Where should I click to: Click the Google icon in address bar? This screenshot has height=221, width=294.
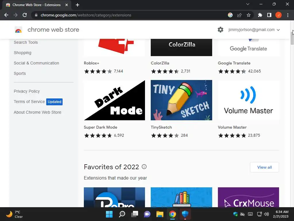pos(230,15)
